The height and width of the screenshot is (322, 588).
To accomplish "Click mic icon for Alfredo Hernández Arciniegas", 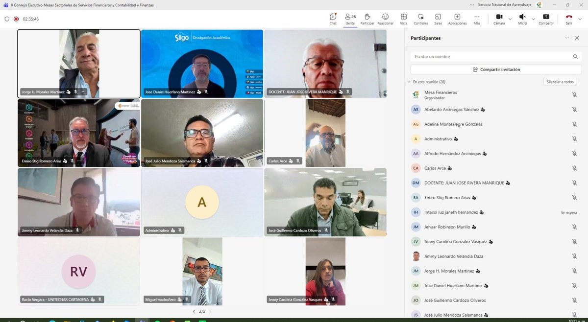I will (x=574, y=154).
